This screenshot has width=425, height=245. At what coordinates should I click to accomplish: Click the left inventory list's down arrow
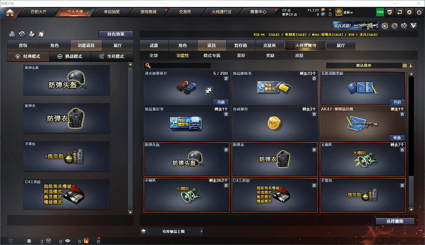pos(130,212)
